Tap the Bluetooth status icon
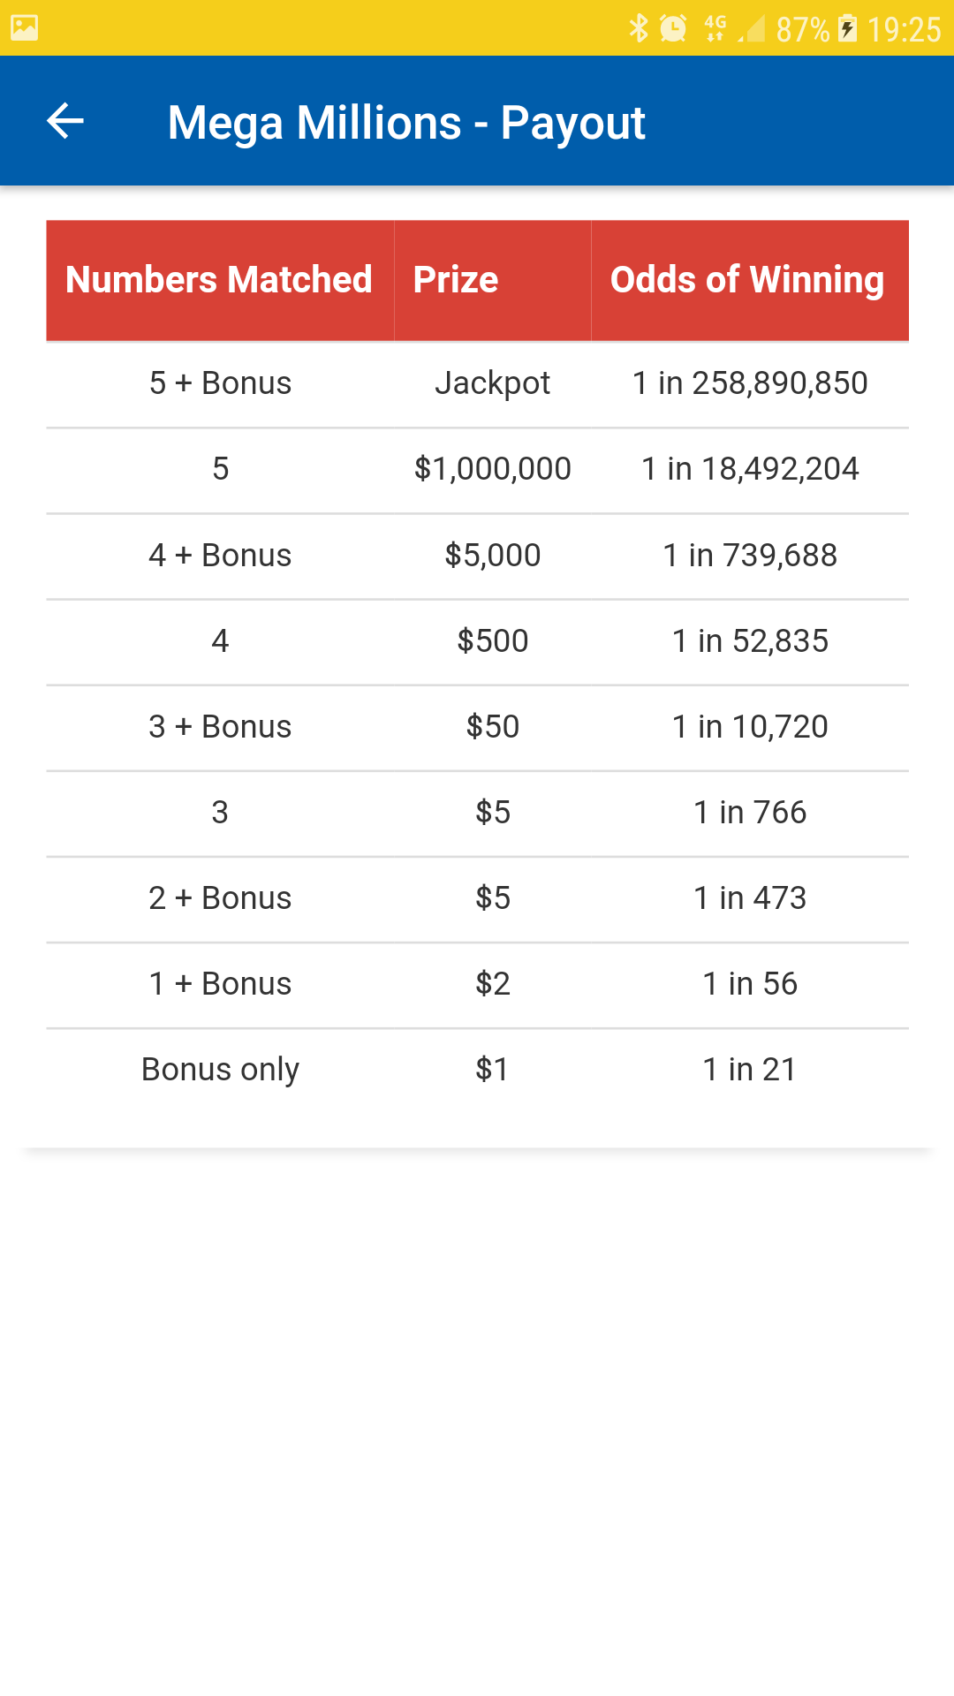This screenshot has width=954, height=1696. click(638, 28)
